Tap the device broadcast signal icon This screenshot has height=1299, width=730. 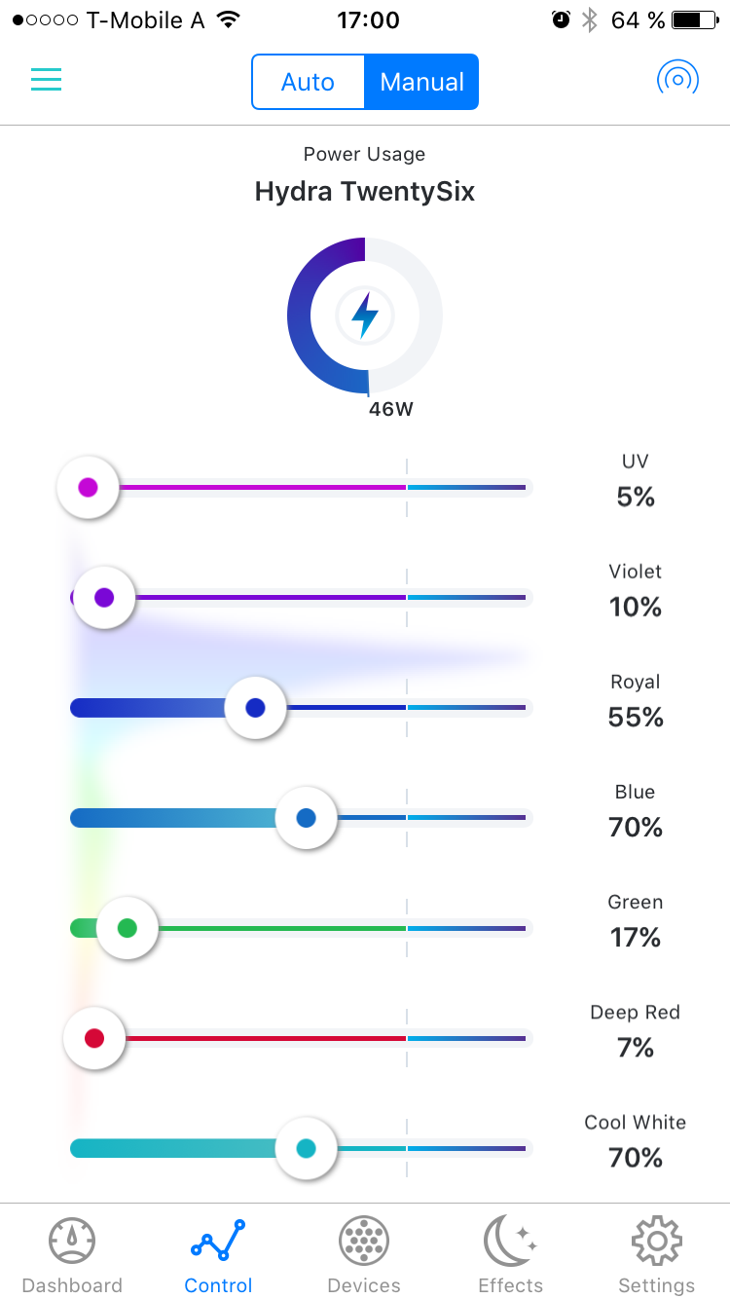[x=677, y=79]
